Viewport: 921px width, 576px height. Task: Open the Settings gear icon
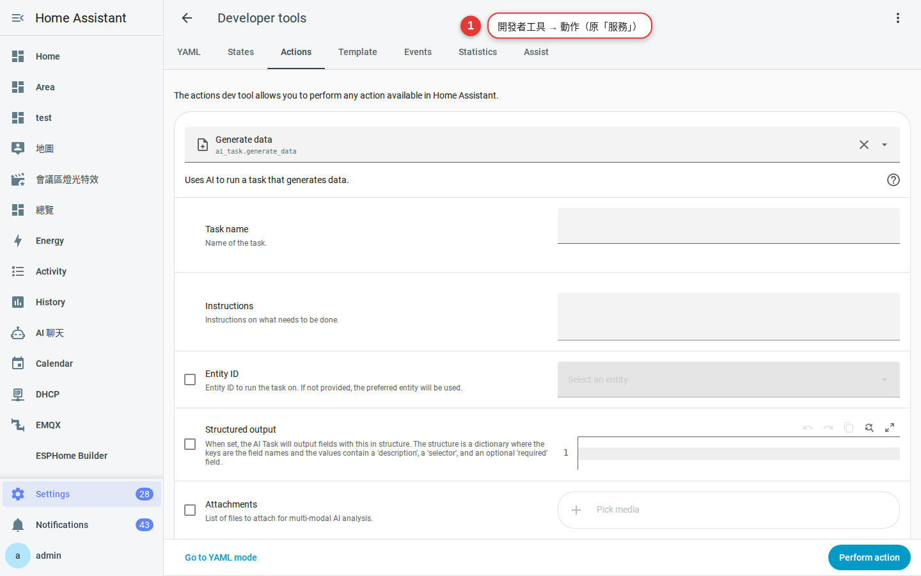coord(18,494)
